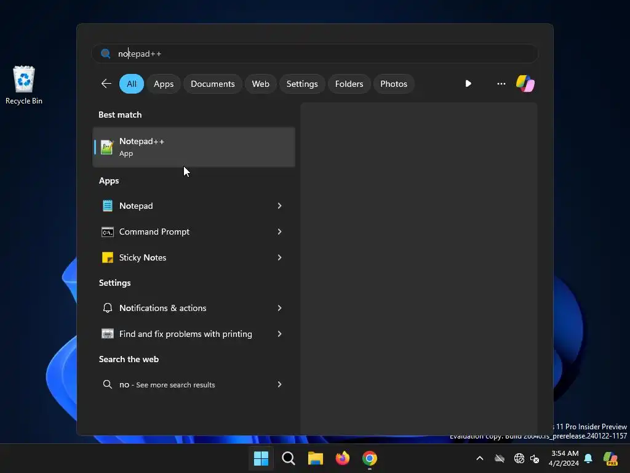
Task: Open the notification bell in the tray
Action: click(x=588, y=458)
